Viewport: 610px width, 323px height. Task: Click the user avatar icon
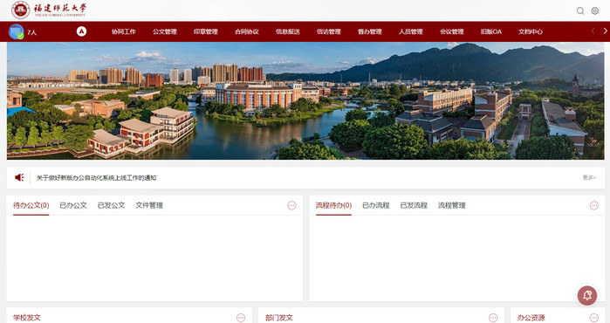(17, 31)
